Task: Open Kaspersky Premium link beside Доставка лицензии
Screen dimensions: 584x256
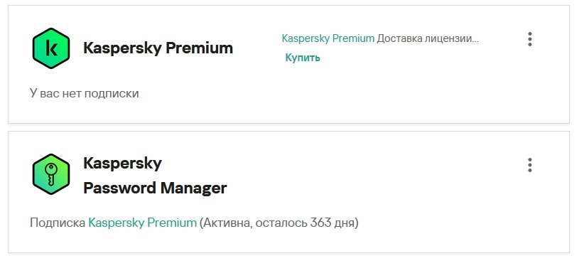Action: tap(328, 38)
